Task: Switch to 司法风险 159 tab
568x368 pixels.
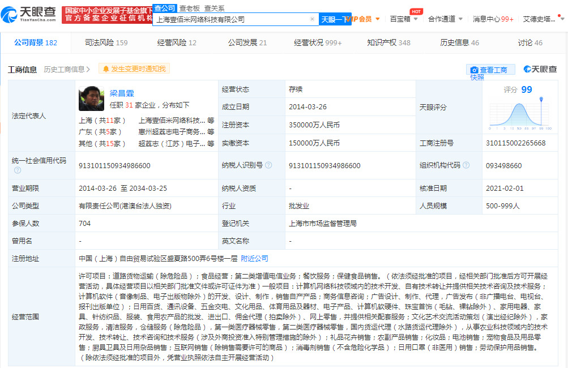Action: pyautogui.click(x=106, y=42)
